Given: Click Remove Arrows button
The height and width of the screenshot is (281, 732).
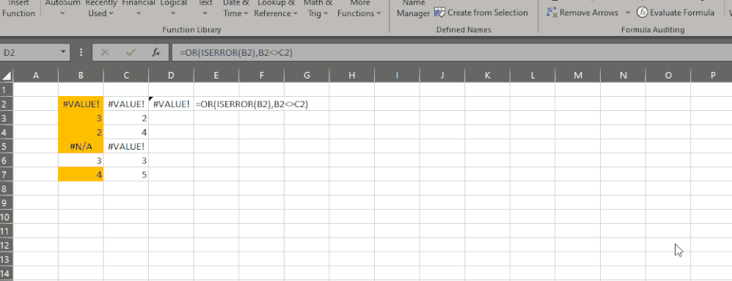Looking at the screenshot, I should tap(582, 12).
